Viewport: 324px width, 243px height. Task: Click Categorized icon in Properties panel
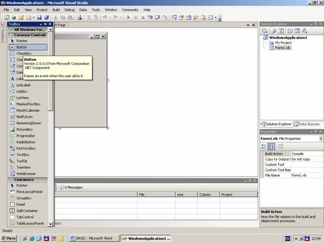click(x=264, y=146)
